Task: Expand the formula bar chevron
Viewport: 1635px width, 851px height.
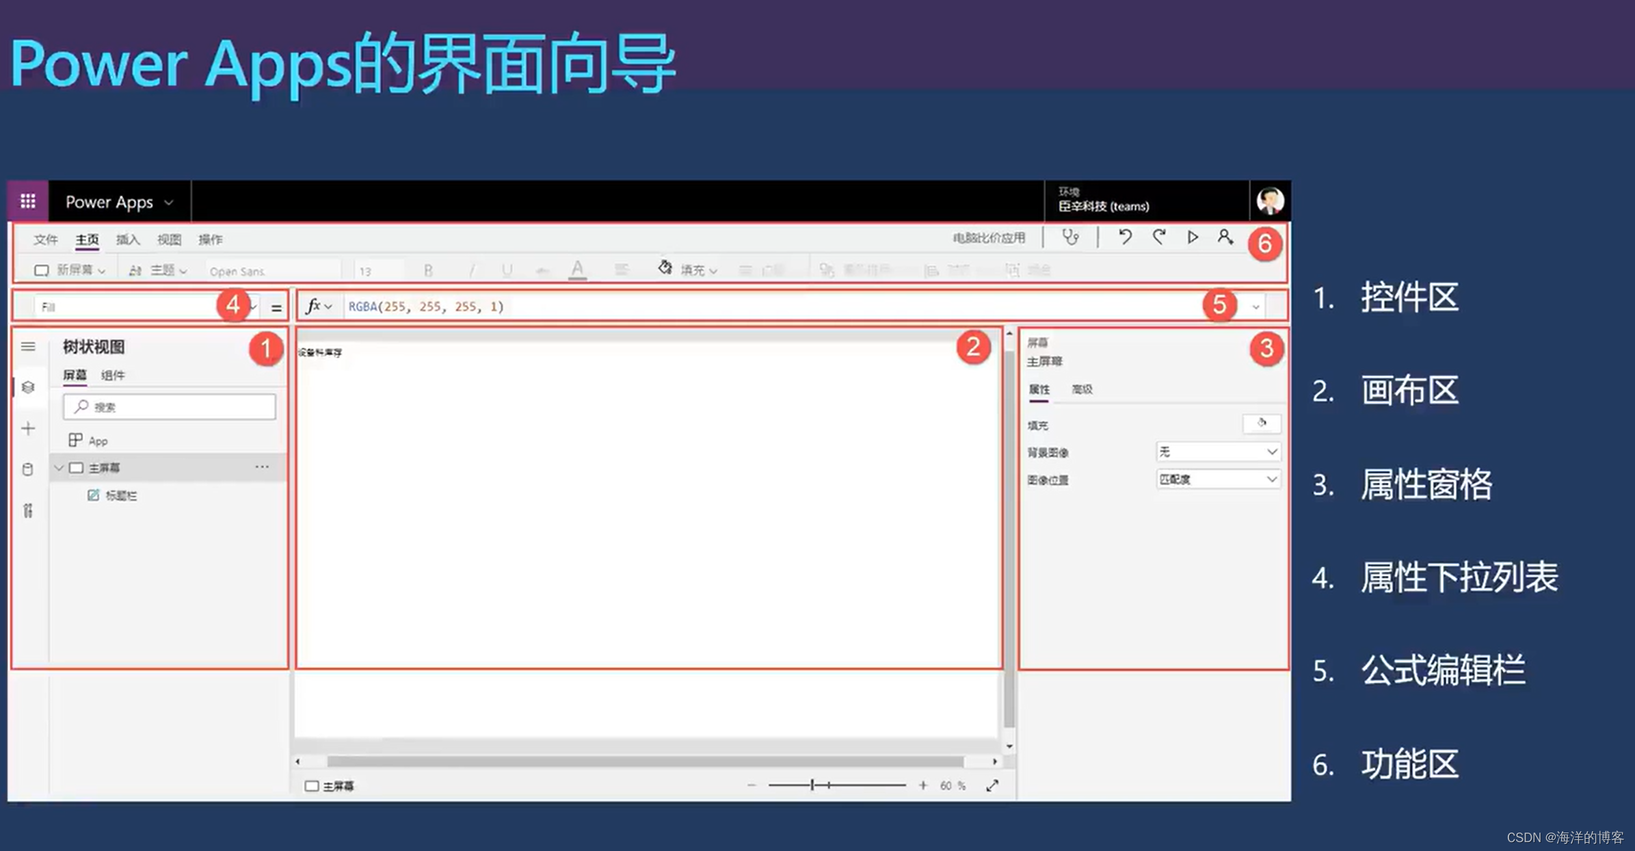Action: click(x=1255, y=307)
